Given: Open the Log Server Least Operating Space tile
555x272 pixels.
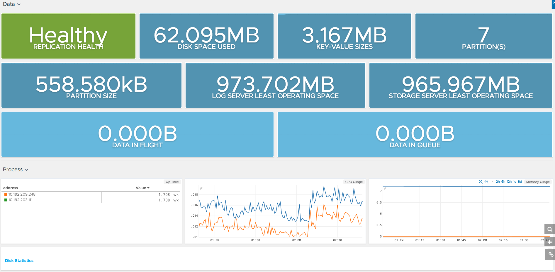Looking at the screenshot, I should (x=275, y=85).
